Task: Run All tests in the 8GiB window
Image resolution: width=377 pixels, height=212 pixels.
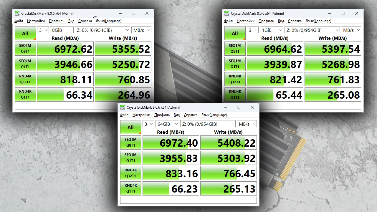Action: coord(25,33)
